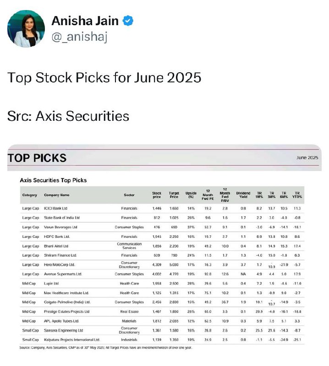Click the 'Src: Axis Securities' text
Image resolution: width=329 pixels, height=366 pixels.
[68, 116]
